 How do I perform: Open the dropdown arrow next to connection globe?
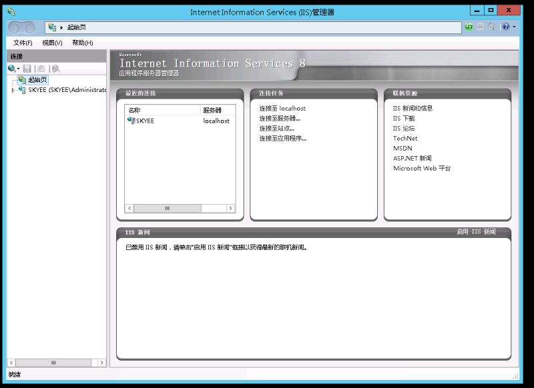(x=18, y=69)
